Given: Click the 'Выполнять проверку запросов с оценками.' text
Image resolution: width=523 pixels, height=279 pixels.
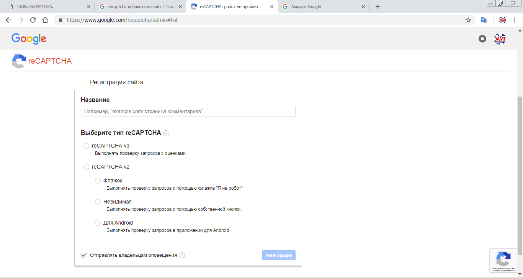Looking at the screenshot, I should point(141,153).
